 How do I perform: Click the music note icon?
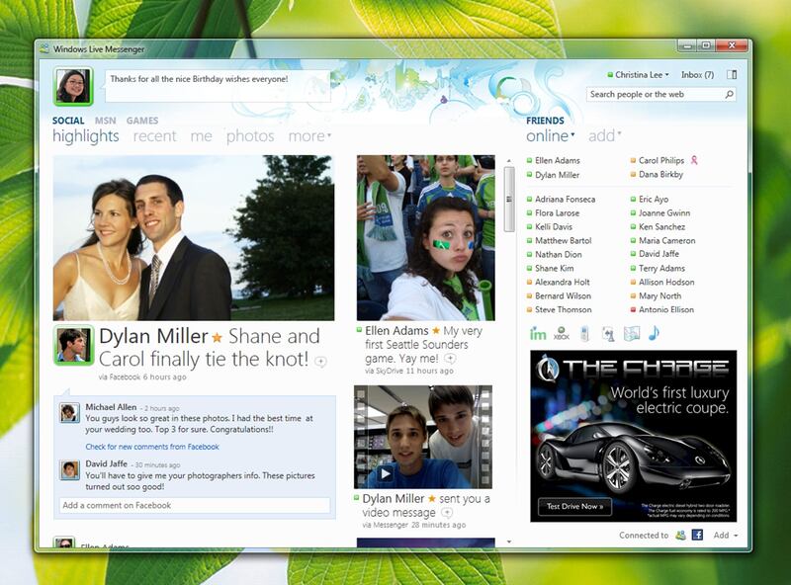(x=654, y=333)
